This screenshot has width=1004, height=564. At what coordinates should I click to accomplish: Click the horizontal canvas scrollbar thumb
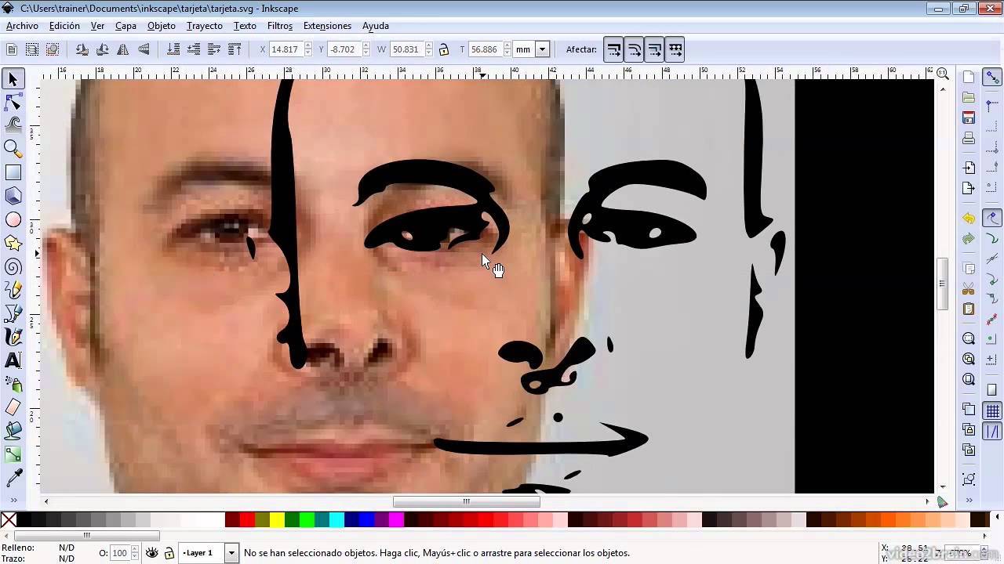466,501
